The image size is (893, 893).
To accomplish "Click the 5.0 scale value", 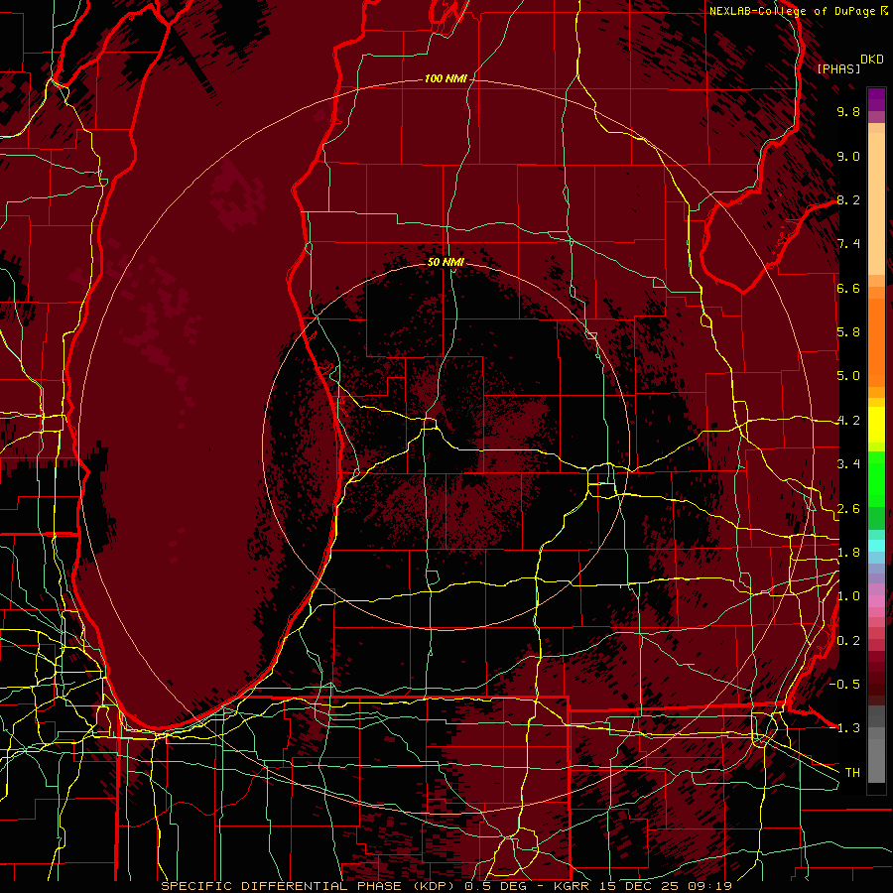I will coord(848,376).
